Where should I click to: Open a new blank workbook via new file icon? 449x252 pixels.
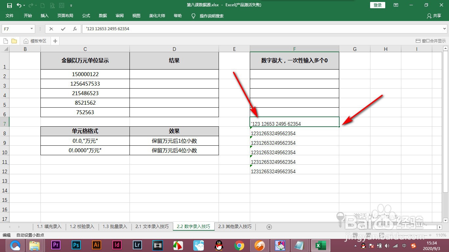point(5,41)
